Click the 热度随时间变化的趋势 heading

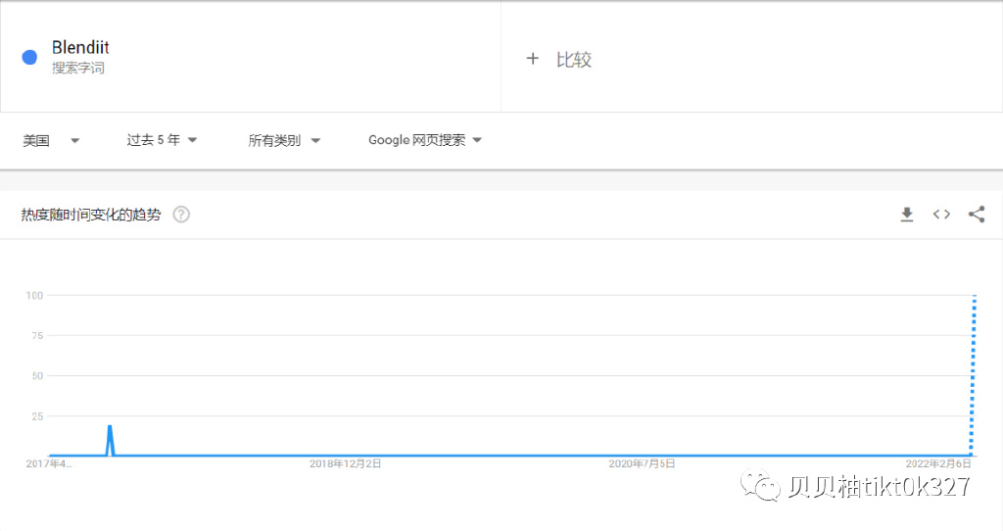point(91,215)
